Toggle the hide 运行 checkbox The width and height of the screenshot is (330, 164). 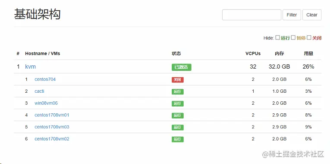[278, 38]
